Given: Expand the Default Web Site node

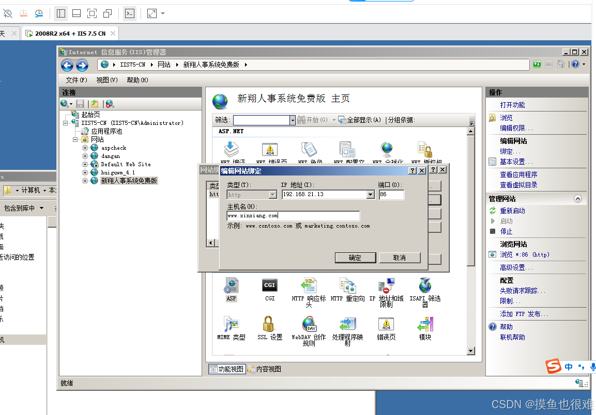Looking at the screenshot, I should (85, 165).
